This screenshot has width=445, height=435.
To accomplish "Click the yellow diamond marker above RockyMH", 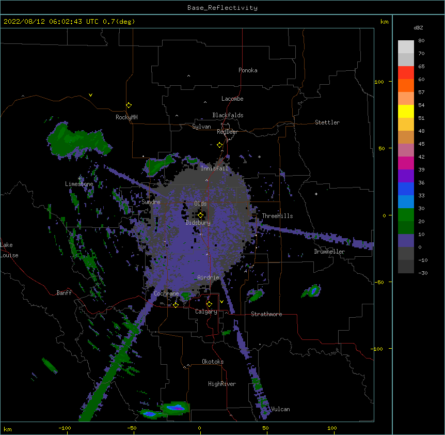I will point(129,105).
